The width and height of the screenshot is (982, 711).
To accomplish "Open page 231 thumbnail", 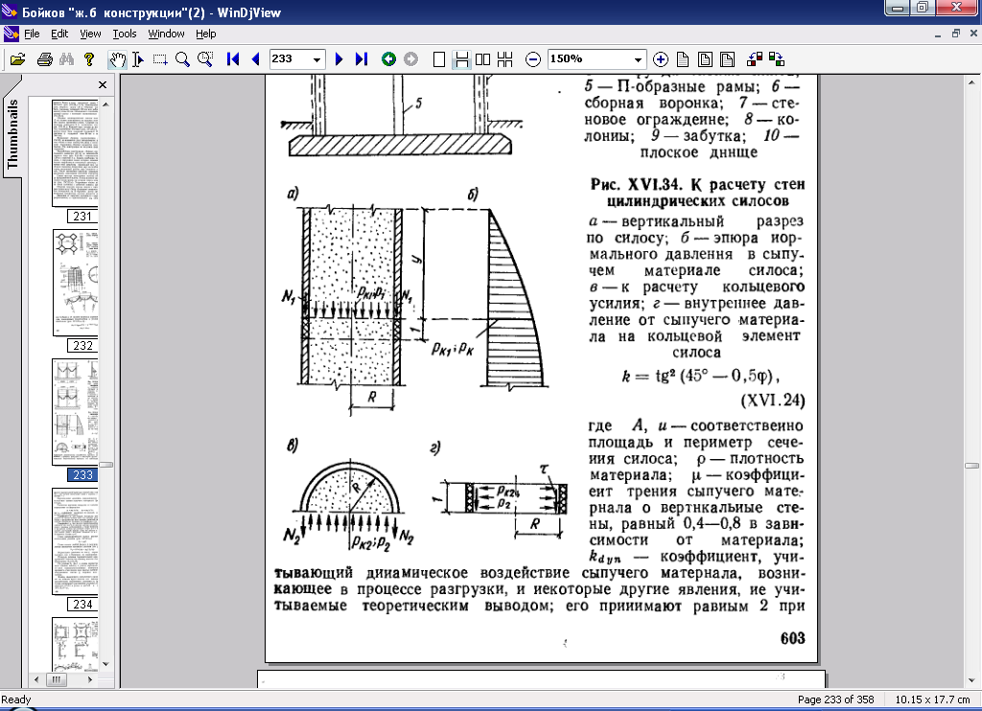I will [75, 152].
